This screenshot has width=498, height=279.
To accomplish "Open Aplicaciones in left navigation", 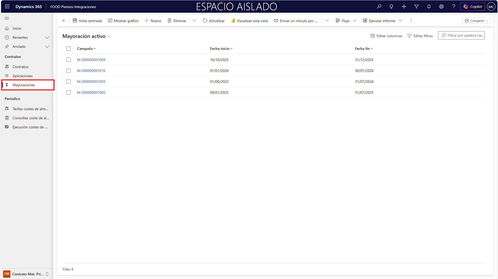I will point(23,76).
